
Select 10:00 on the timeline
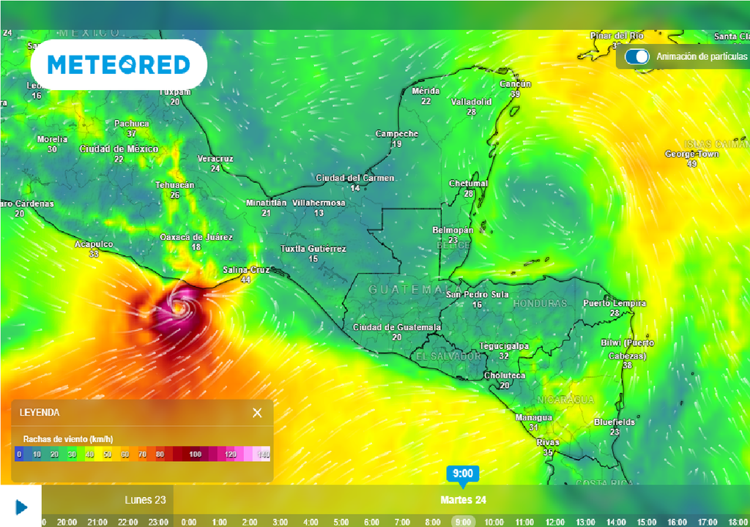[x=494, y=522]
